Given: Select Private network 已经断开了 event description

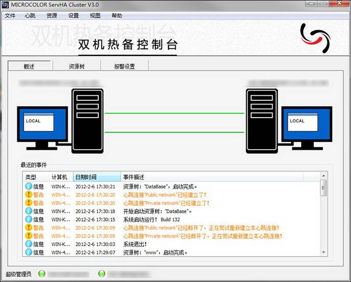Looking at the screenshot, I should tap(203, 236).
